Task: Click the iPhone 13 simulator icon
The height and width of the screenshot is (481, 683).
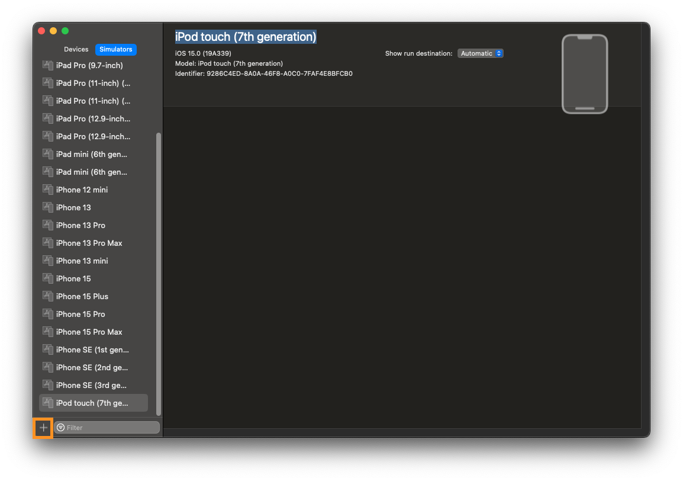Action: point(47,207)
